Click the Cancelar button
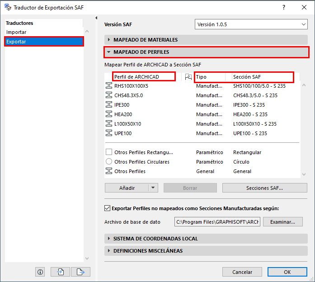 pyautogui.click(x=242, y=272)
